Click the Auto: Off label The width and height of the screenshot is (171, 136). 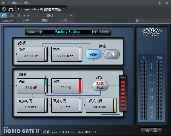tap(7, 20)
